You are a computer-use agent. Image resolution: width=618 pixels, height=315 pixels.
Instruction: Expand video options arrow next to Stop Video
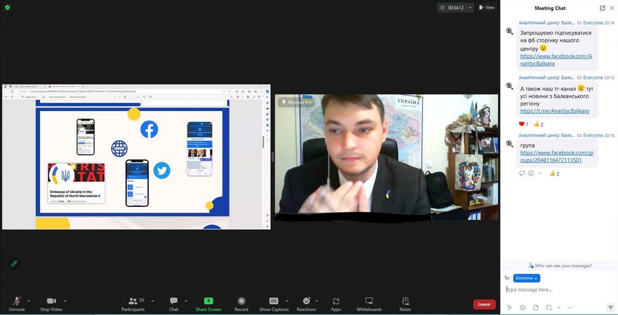click(x=65, y=301)
